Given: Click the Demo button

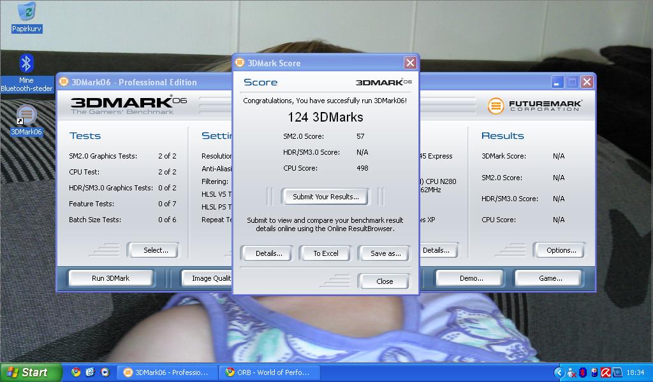Looking at the screenshot, I should point(471,278).
